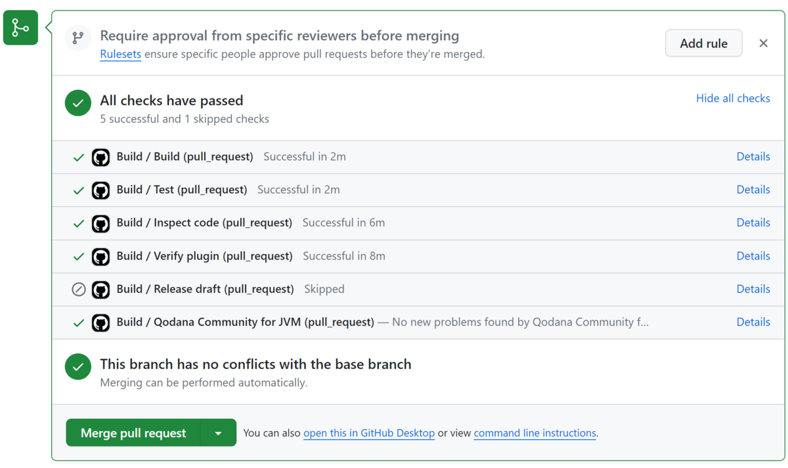Screen dimensions: 788x468
Task: Click the git branch icon beside Require approval
Action: click(x=78, y=38)
